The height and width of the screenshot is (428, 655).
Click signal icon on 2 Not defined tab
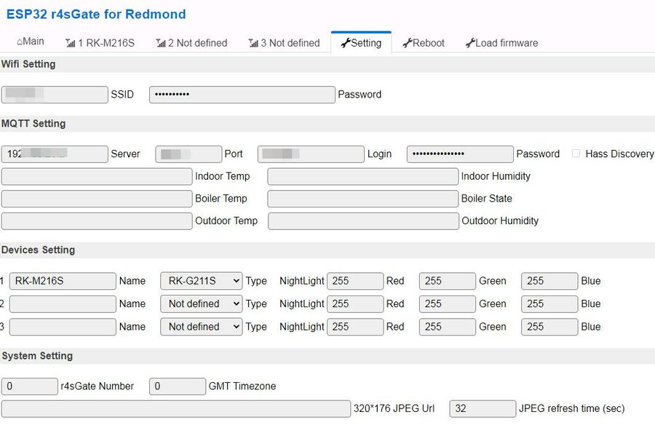pos(161,44)
